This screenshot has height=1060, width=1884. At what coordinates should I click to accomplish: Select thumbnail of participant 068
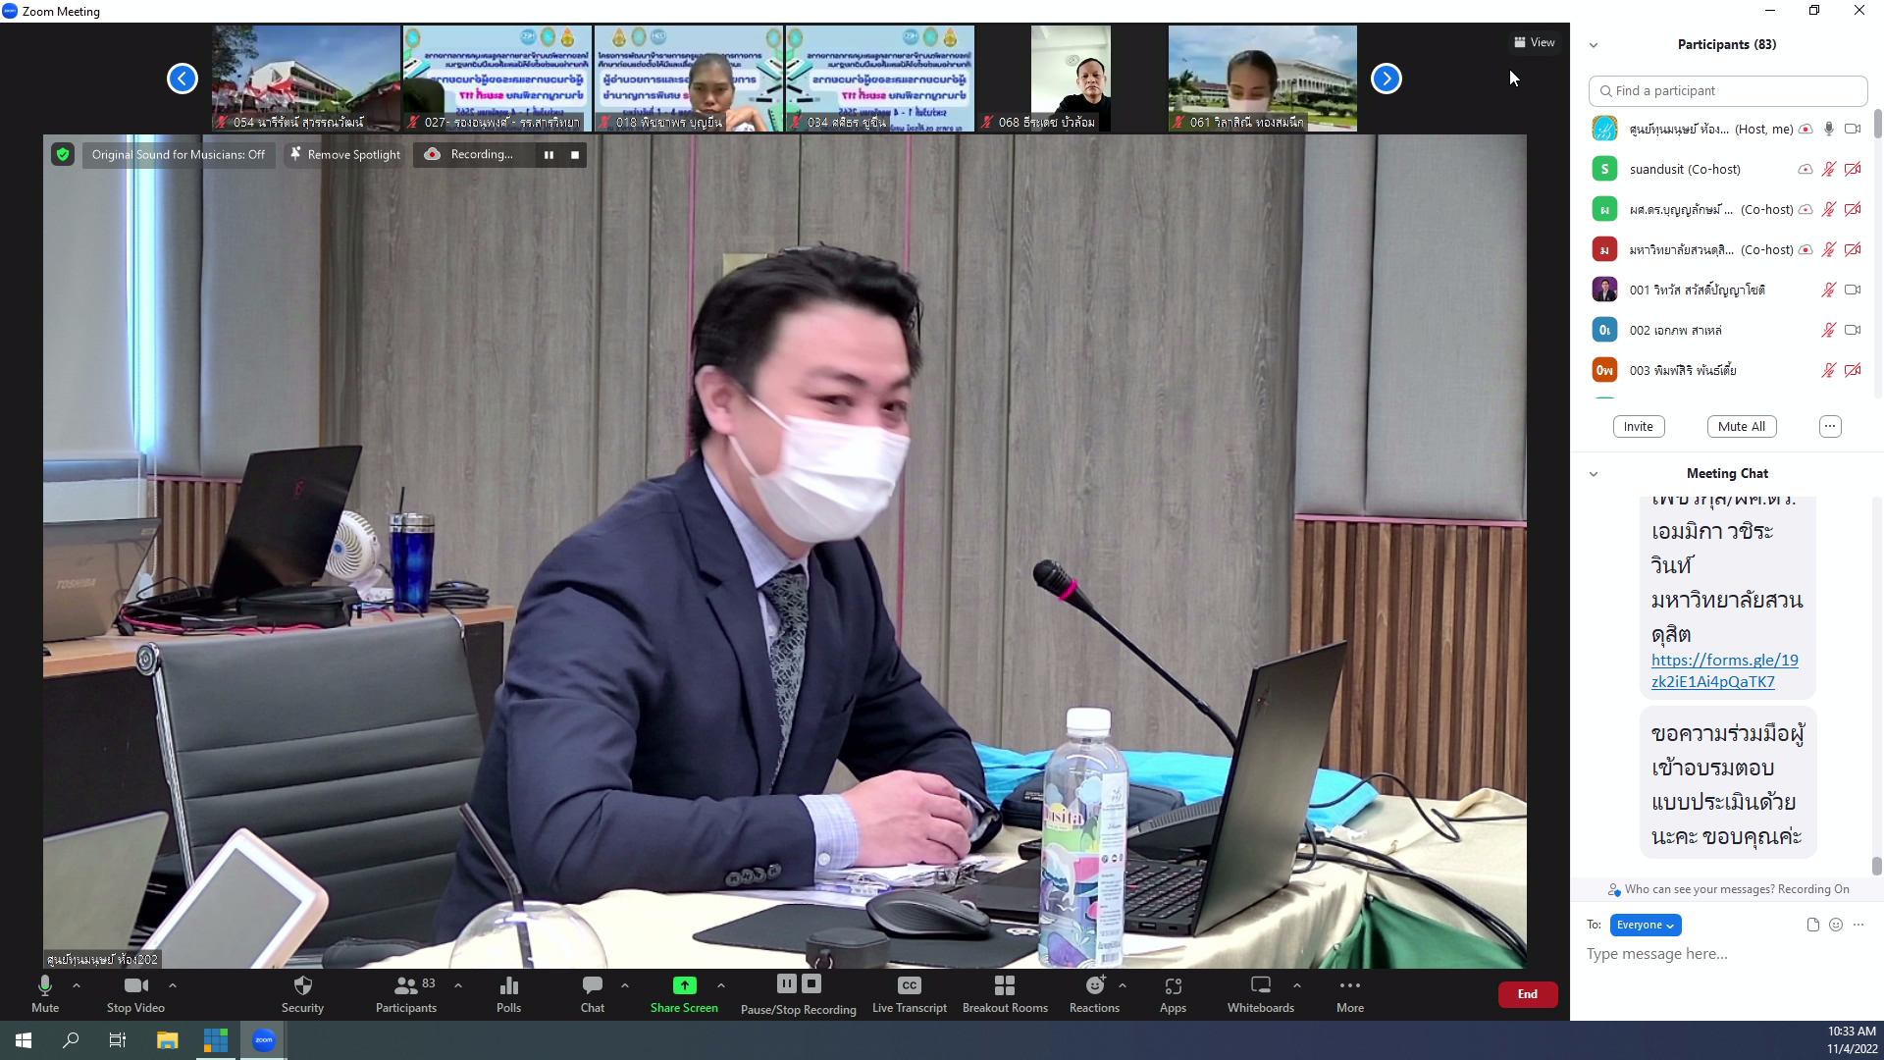[x=1071, y=79]
